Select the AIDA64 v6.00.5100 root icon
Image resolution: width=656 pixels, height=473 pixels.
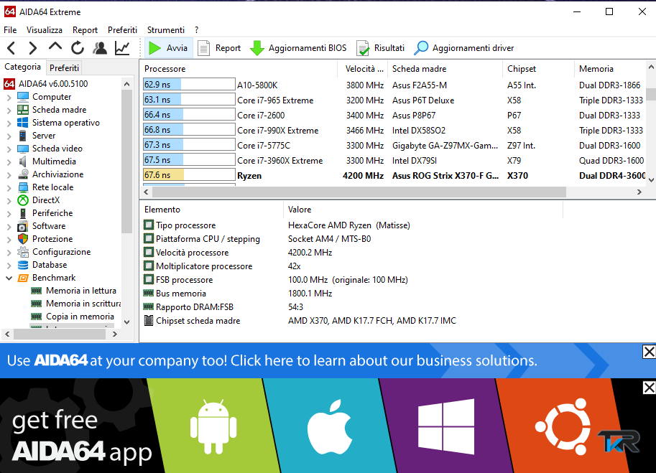click(x=9, y=83)
